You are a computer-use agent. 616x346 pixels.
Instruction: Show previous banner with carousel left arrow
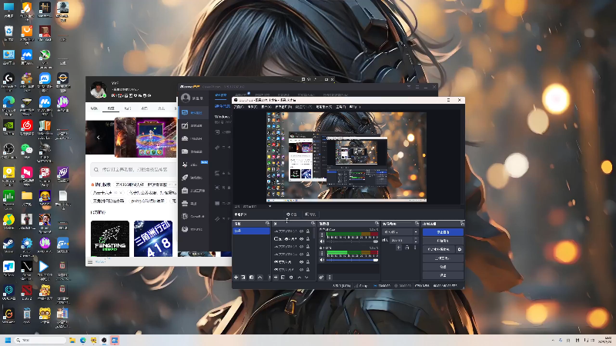(x=99, y=138)
